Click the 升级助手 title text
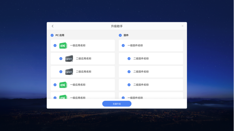 tap(117, 26)
